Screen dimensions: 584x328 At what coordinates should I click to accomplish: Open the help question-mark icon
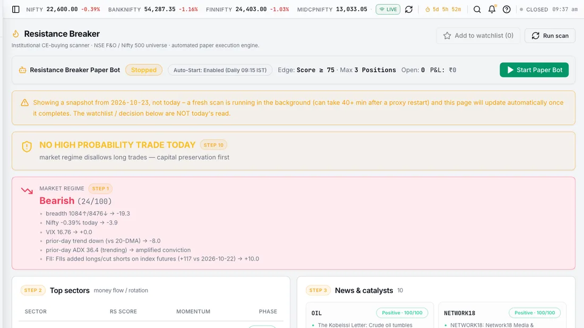(506, 10)
